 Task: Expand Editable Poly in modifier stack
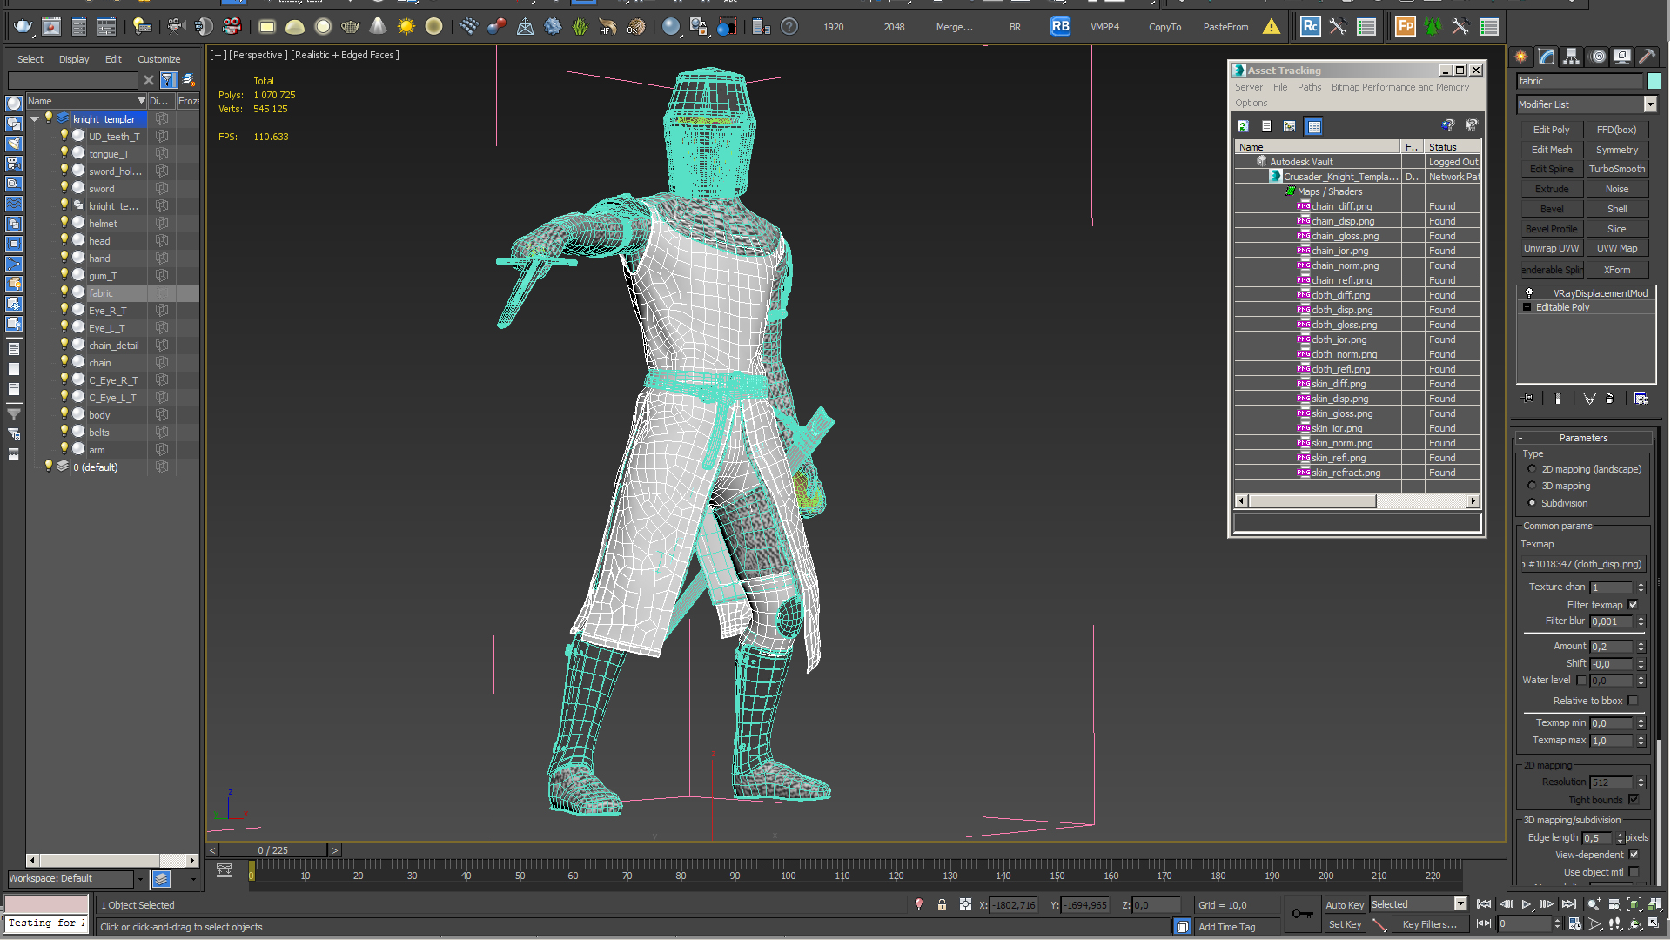[x=1527, y=307]
